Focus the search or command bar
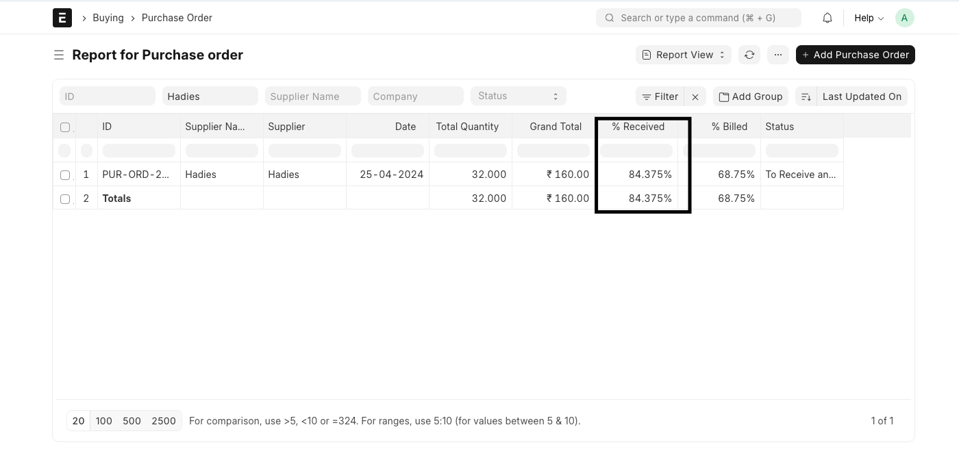Screen dimensions: 959x449 click(698, 18)
